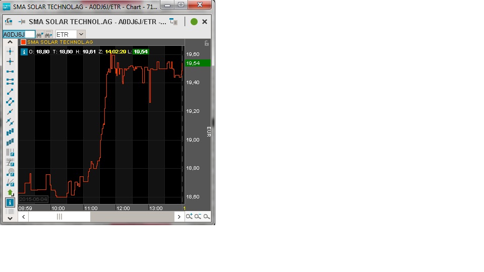Click the zoom in magnifier icon

tap(189, 217)
